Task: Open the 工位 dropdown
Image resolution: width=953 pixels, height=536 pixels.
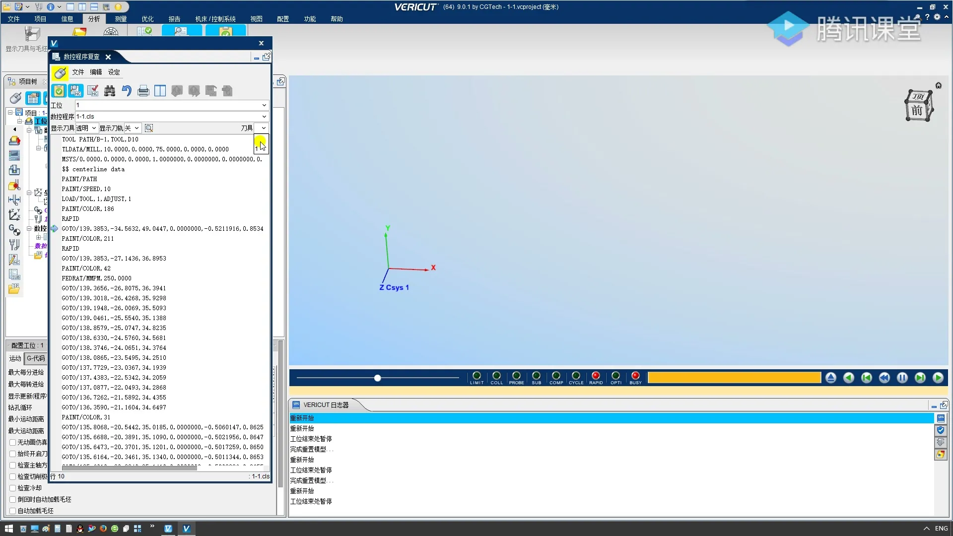Action: click(x=264, y=105)
